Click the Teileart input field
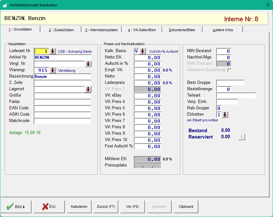 click(x=236, y=96)
